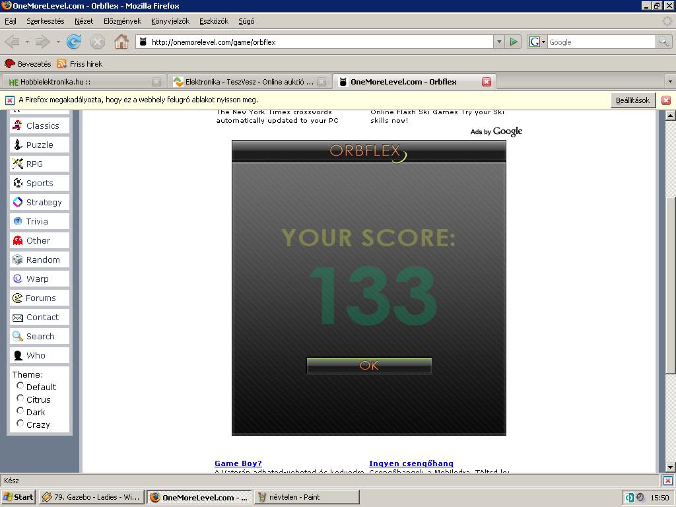The image size is (676, 507).
Task: Go back with the Back arrow button
Action: pos(12,42)
